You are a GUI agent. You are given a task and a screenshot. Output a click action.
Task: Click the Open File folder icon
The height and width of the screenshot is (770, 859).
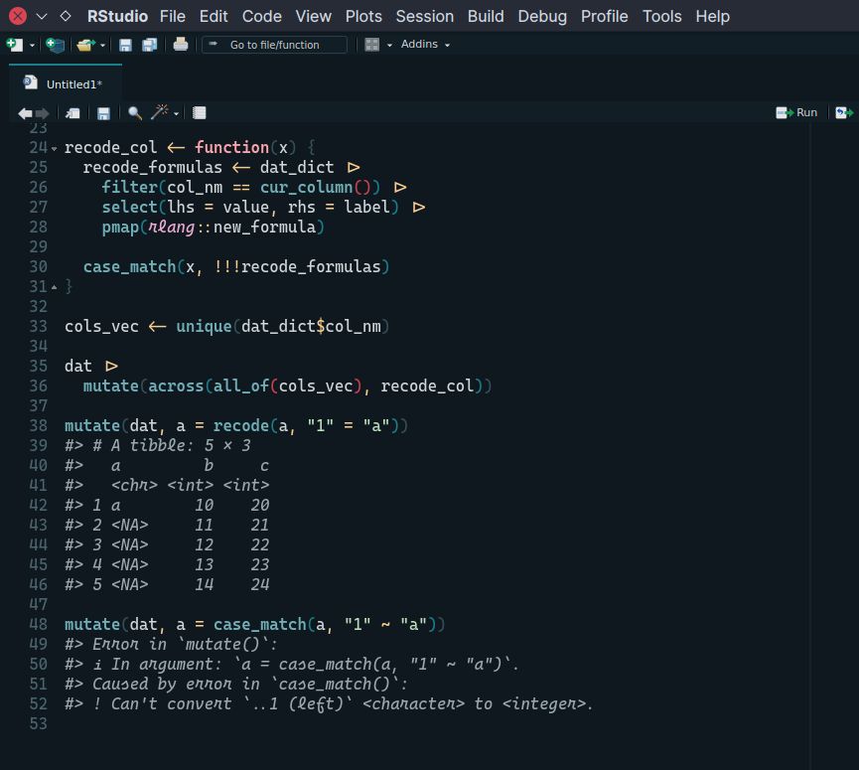click(x=85, y=45)
